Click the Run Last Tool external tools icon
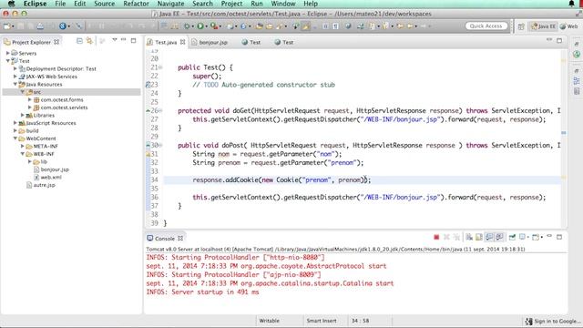The width and height of the screenshot is (583, 328). 214,26
